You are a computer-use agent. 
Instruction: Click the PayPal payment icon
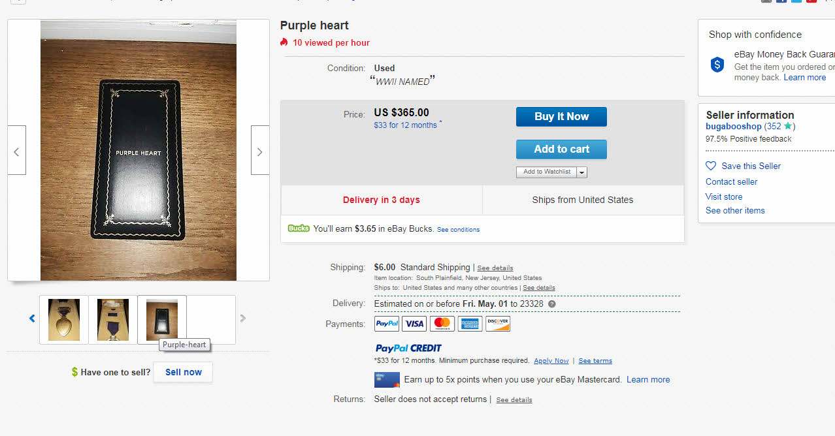point(387,324)
